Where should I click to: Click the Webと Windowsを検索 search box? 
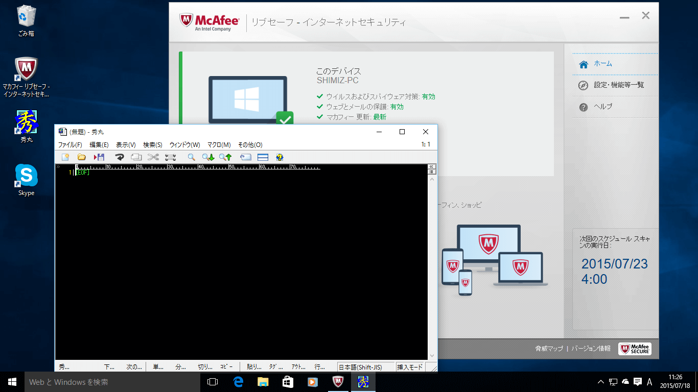[x=112, y=382]
